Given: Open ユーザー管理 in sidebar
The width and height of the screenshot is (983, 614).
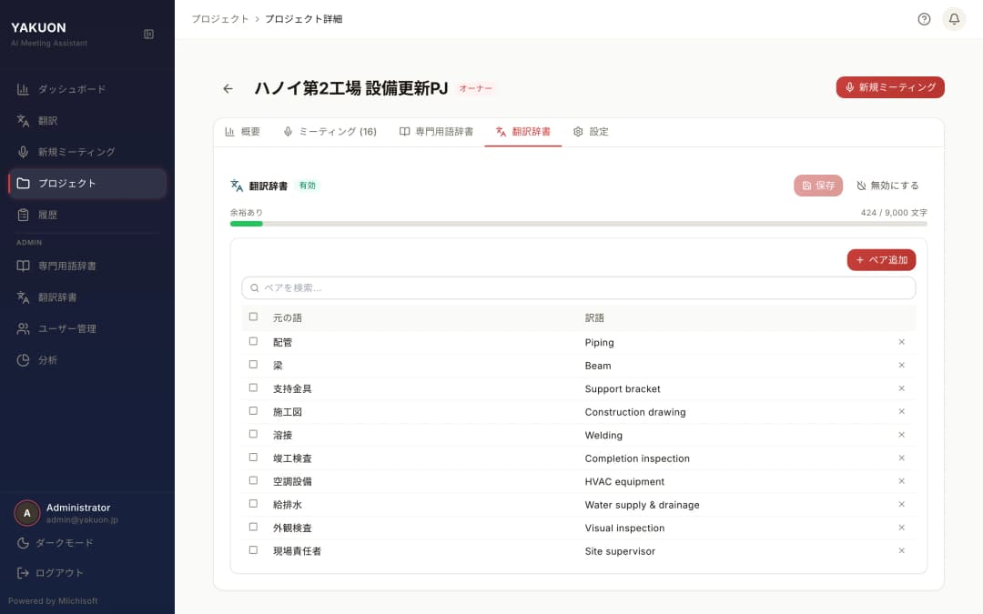Looking at the screenshot, I should (x=87, y=328).
